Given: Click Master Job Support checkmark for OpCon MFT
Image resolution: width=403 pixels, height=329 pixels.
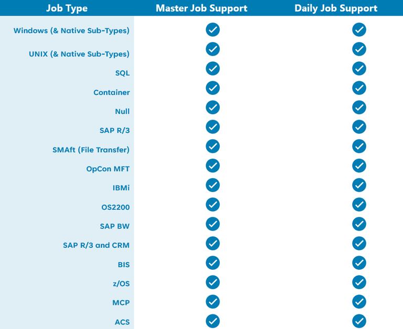Looking at the screenshot, I should tap(213, 166).
